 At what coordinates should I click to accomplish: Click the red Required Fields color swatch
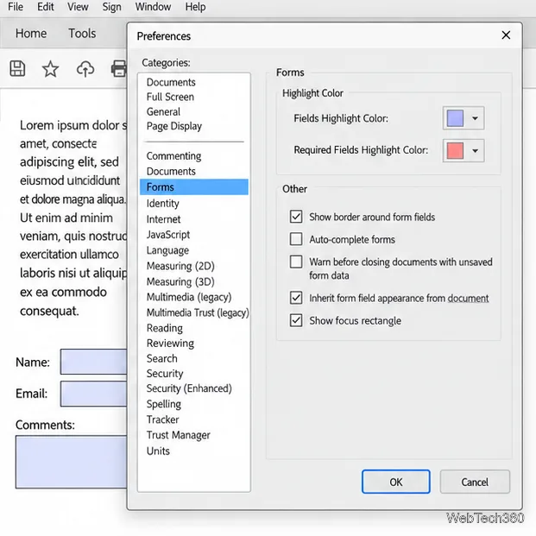(x=455, y=150)
